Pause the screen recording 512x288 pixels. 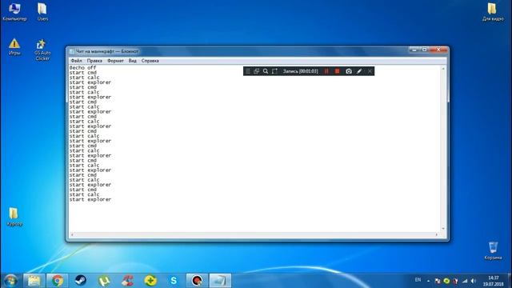click(326, 71)
